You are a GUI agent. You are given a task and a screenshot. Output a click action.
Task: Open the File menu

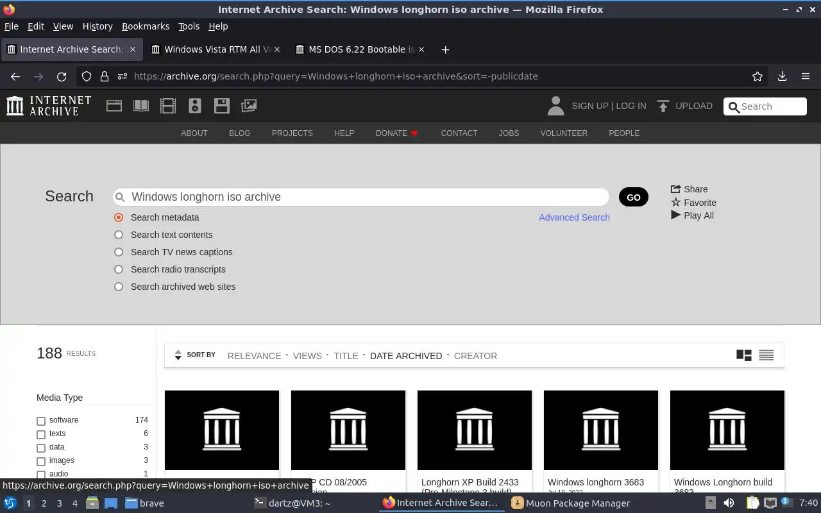pyautogui.click(x=12, y=26)
